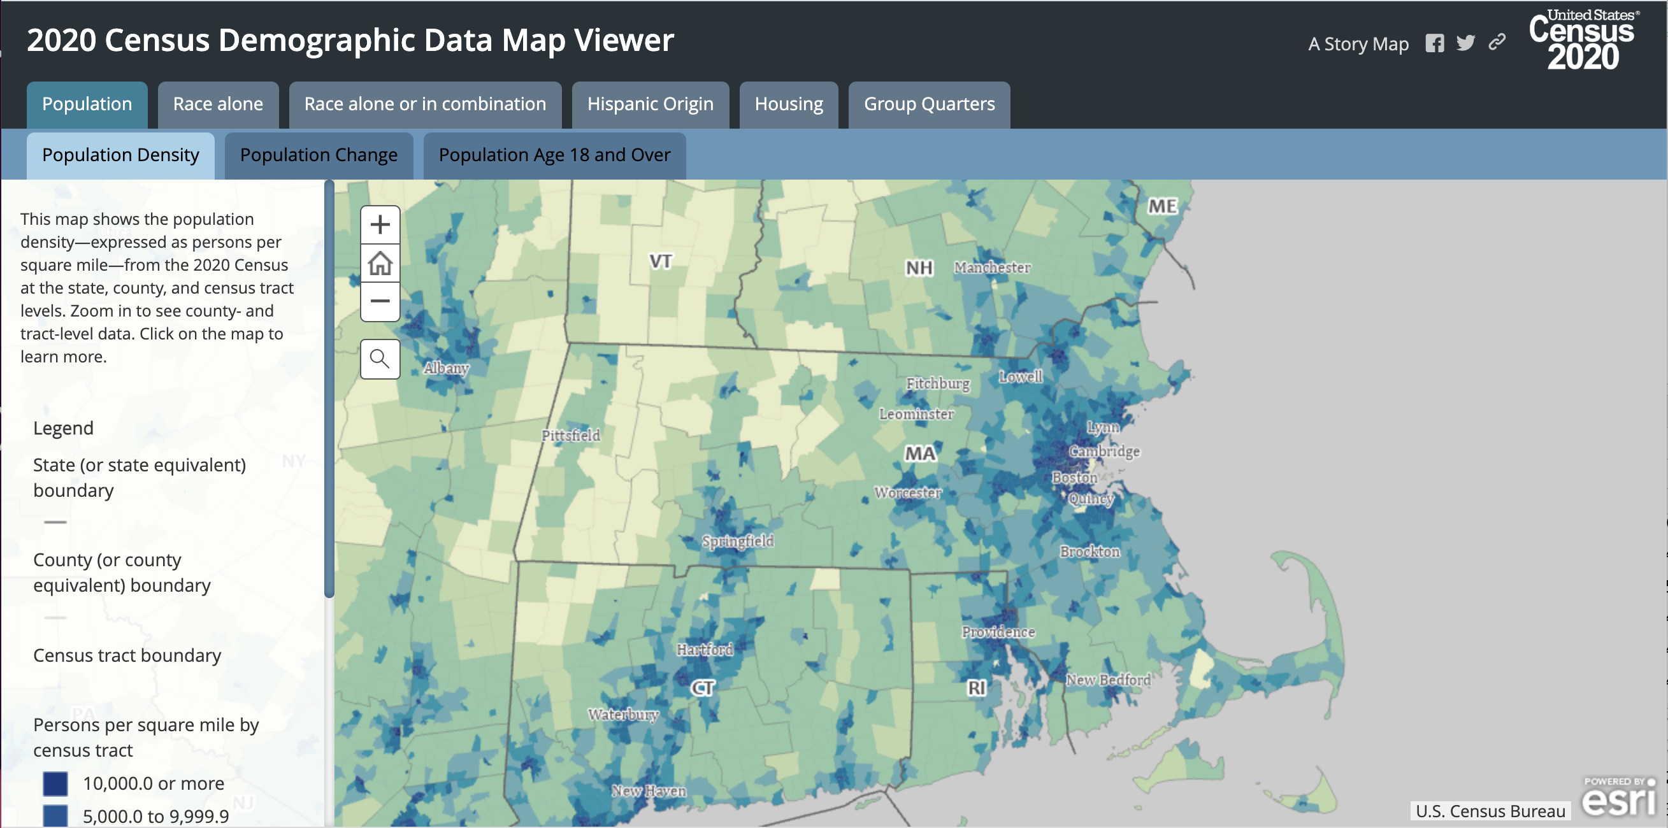This screenshot has width=1668, height=828.
Task: Click the 10,000.0 or more legend swatch
Action: (x=55, y=783)
